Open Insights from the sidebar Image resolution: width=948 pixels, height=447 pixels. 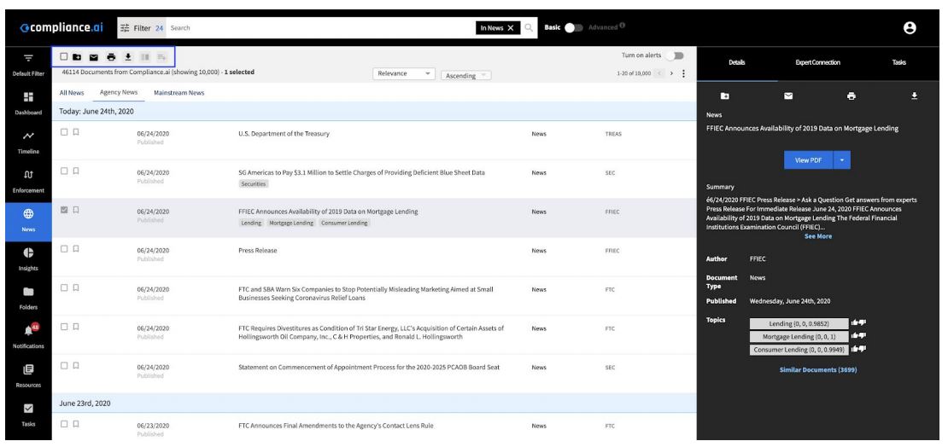coord(28,259)
